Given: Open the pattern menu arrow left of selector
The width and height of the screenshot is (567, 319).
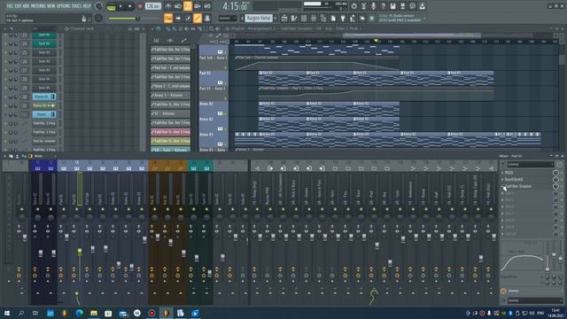Looking at the screenshot, I should [242, 18].
